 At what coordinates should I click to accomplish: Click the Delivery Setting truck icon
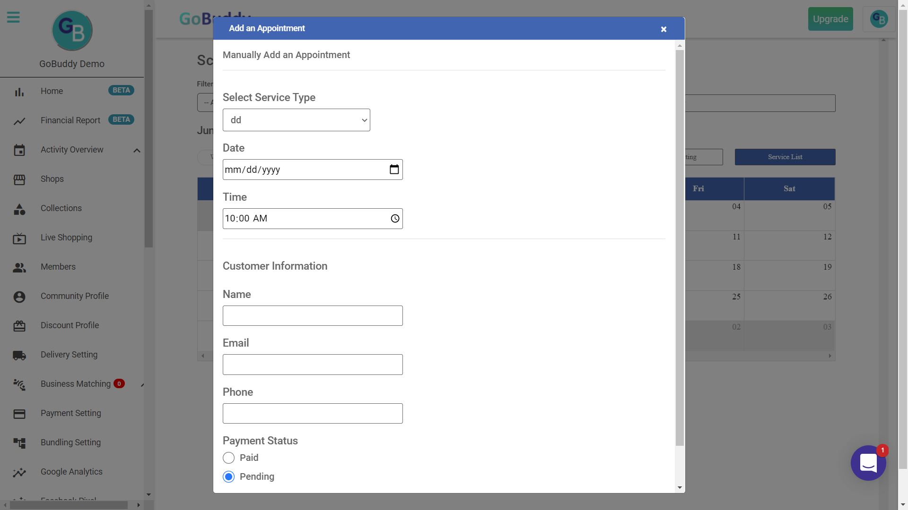pyautogui.click(x=19, y=355)
